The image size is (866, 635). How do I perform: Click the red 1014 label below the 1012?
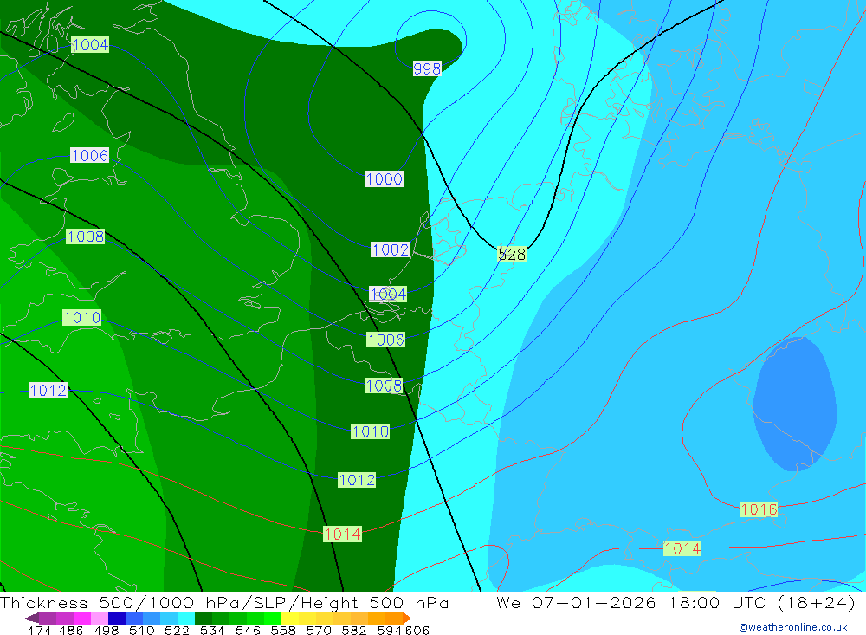(342, 535)
